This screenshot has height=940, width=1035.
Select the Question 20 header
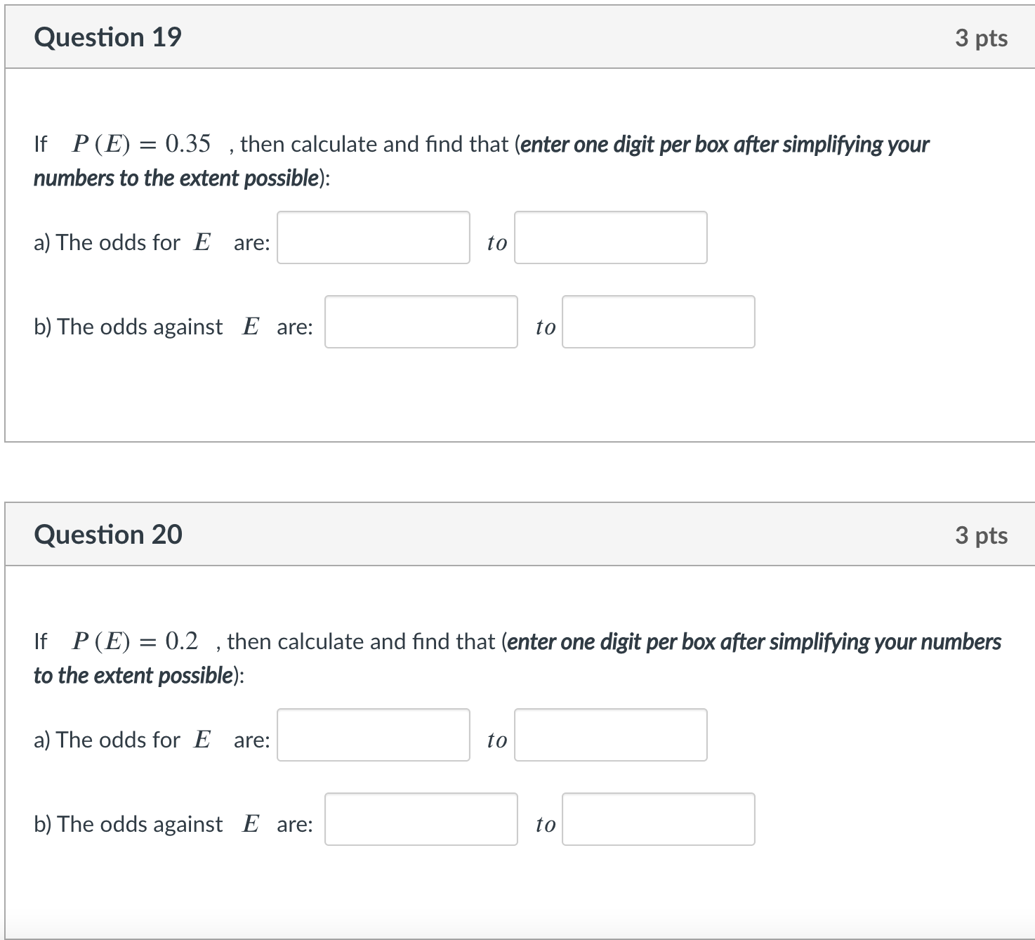(x=109, y=534)
